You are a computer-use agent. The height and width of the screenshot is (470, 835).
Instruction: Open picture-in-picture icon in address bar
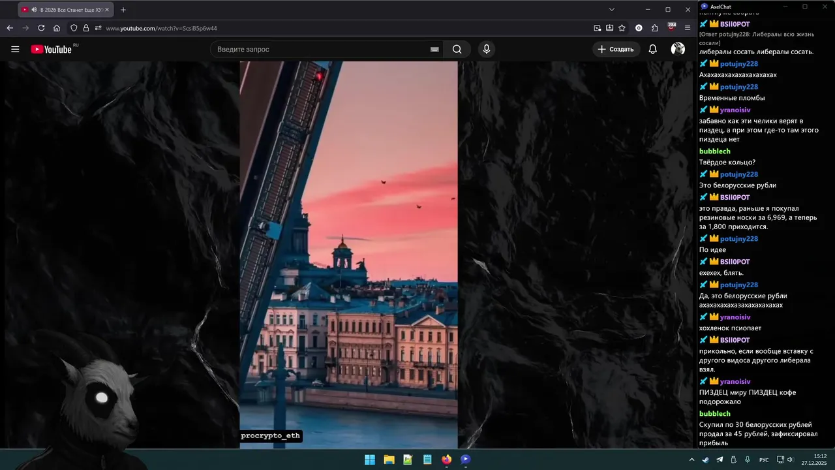pos(597,28)
